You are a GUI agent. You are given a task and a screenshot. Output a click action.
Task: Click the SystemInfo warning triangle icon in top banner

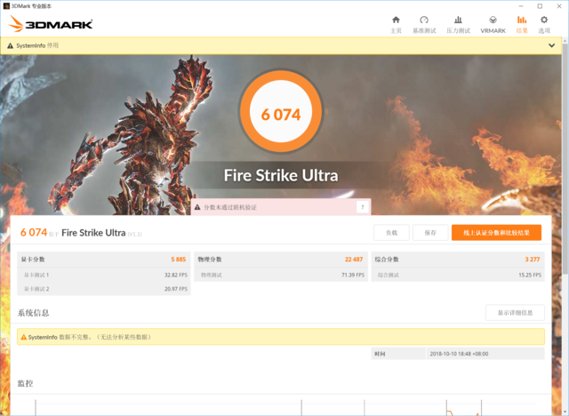click(x=10, y=45)
